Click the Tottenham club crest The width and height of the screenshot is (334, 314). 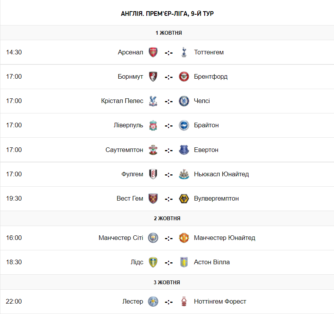click(x=184, y=52)
